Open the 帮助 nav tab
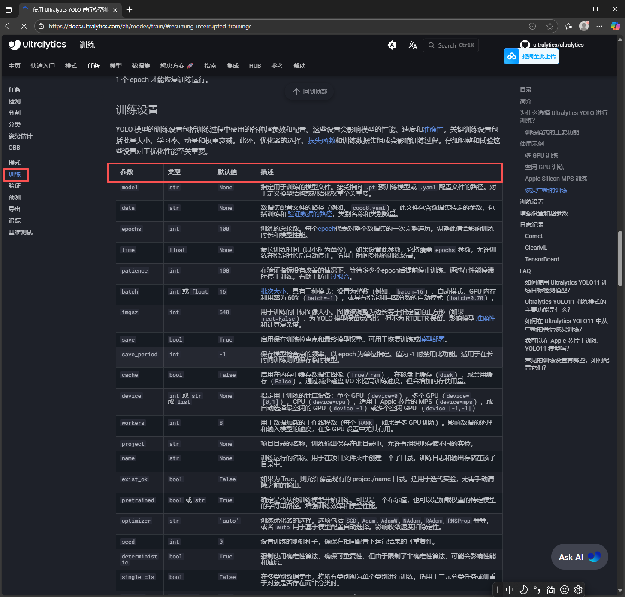625x597 pixels. tap(299, 66)
